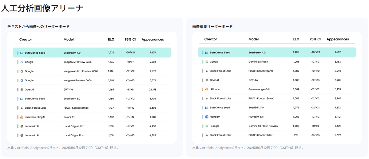Click the Google logo beside Gemini 2.5 Flash
Viewport: 369px width, 159px height.
[x=207, y=62]
